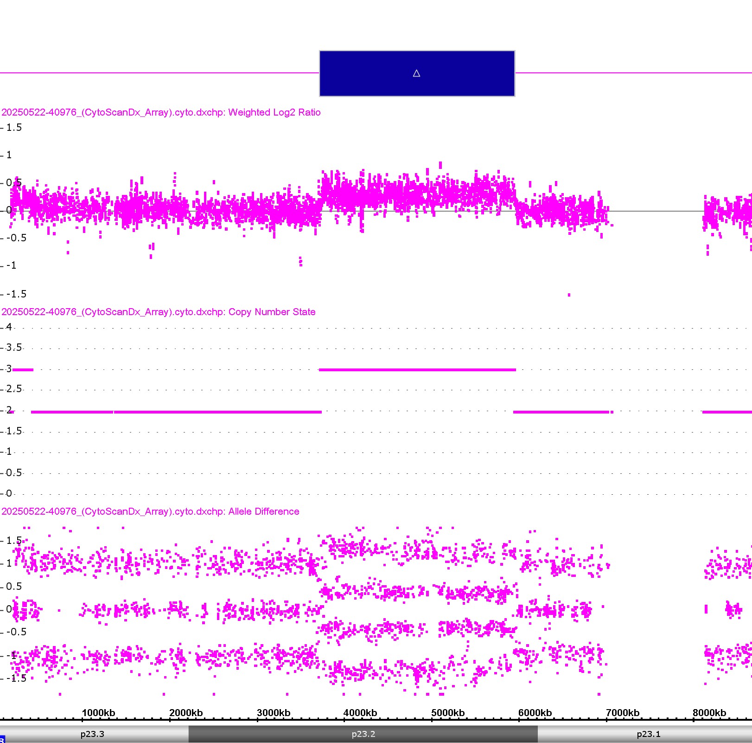
Task: Select the Allele Difference track label
Action: (x=150, y=511)
